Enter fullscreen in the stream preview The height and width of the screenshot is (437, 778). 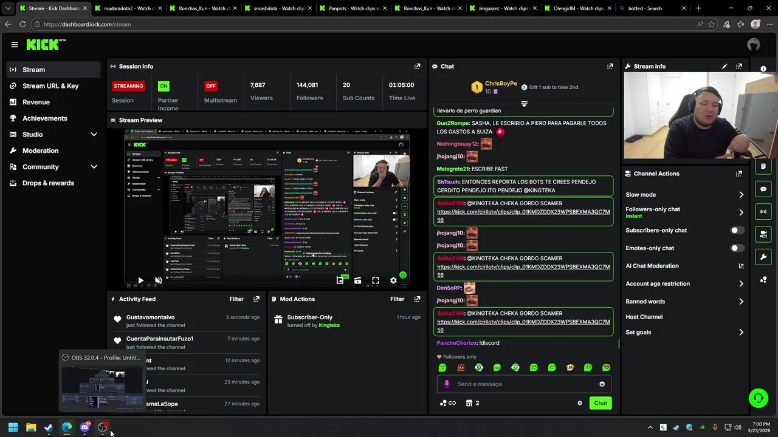pyautogui.click(x=375, y=280)
